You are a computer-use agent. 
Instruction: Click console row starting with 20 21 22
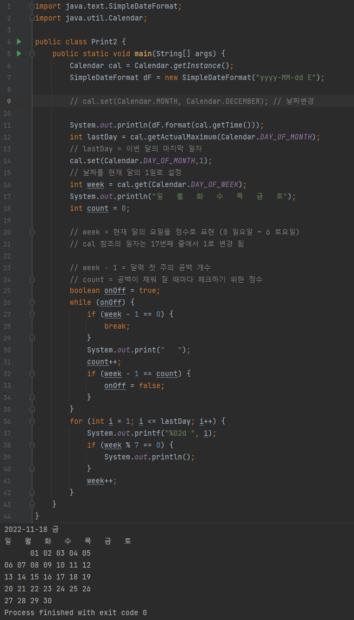point(48,589)
